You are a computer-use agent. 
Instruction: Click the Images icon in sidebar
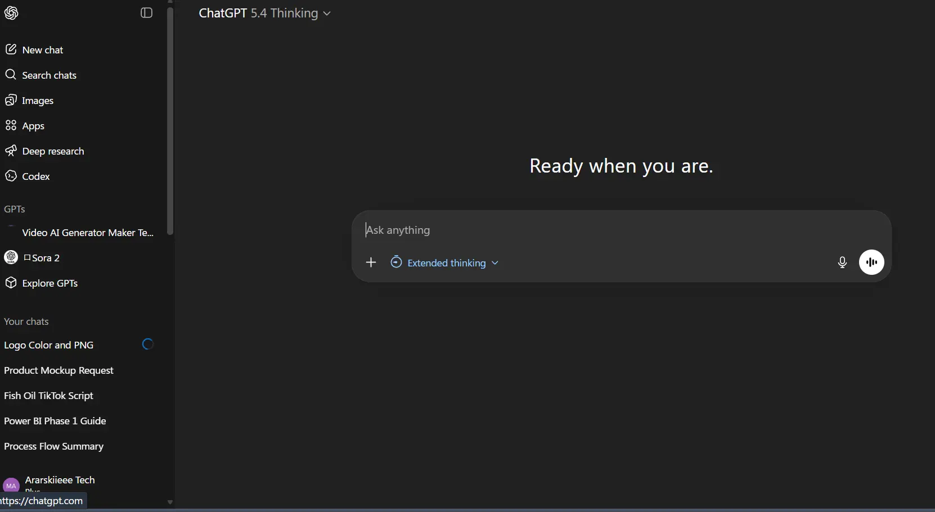click(x=11, y=100)
